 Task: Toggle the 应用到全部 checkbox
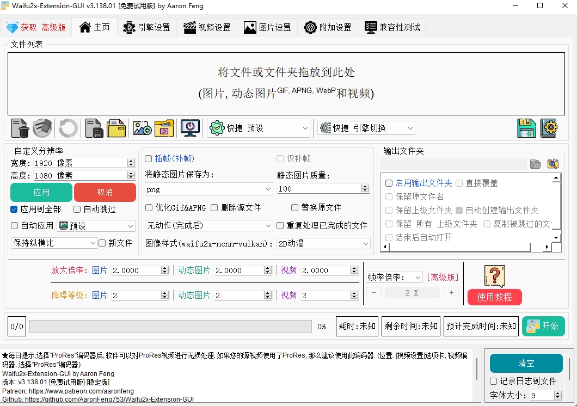coord(14,209)
